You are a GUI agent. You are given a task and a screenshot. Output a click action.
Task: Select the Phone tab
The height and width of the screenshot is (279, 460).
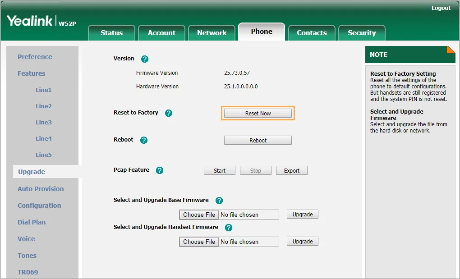coord(262,32)
